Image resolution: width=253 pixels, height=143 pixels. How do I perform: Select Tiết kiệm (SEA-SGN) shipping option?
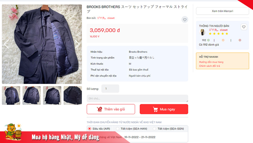[x=154, y=129]
